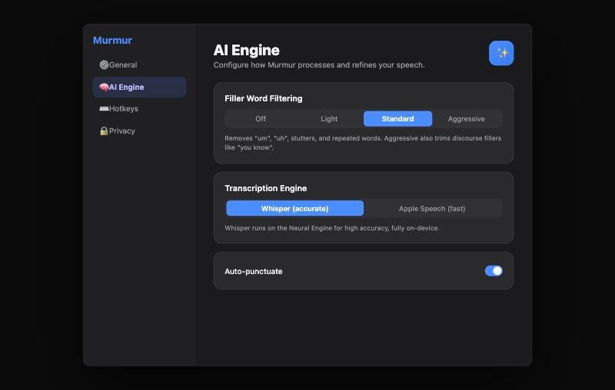Screen dimensions: 615x390
Task: Click the Filler Word Filtering heading
Action: (x=264, y=98)
